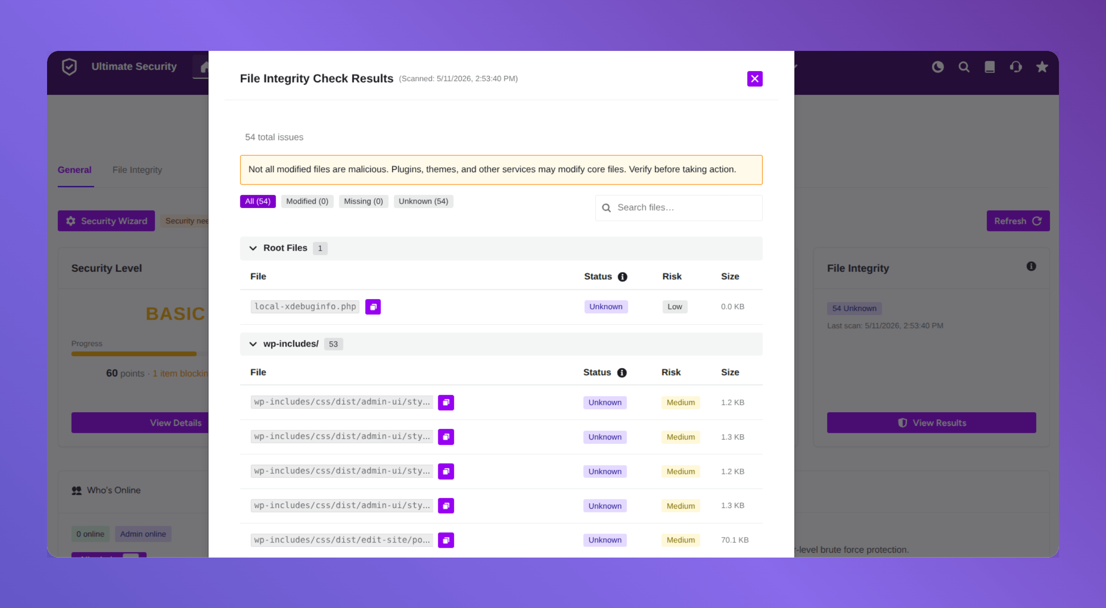Close the File Integrity Check Results dialog
1106x608 pixels.
click(755, 79)
